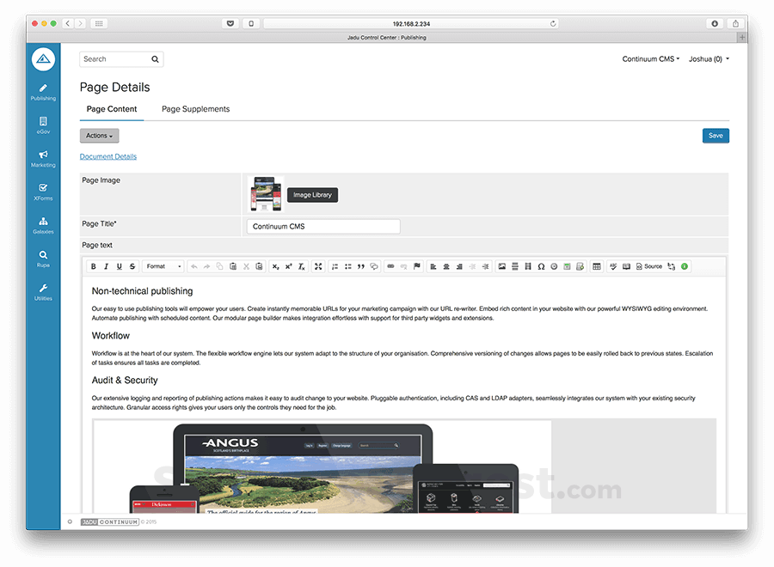Run the spell checker in the editor toolbar
This screenshot has height=567, width=774.
tap(613, 266)
